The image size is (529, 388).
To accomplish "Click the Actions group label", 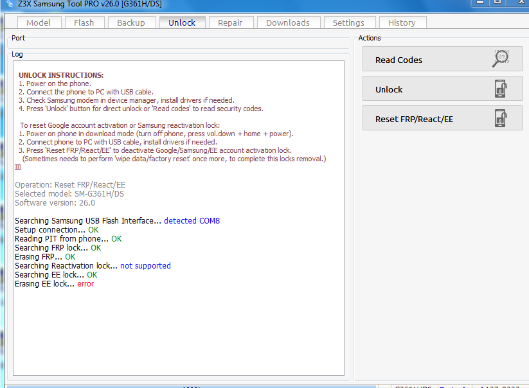I will [x=370, y=38].
